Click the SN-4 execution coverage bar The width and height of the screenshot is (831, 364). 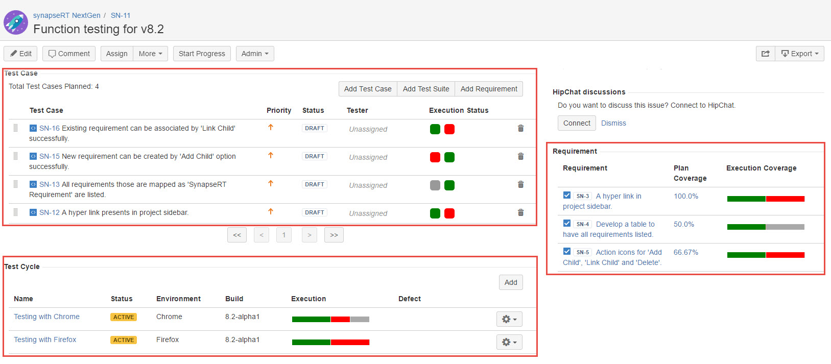[766, 227]
